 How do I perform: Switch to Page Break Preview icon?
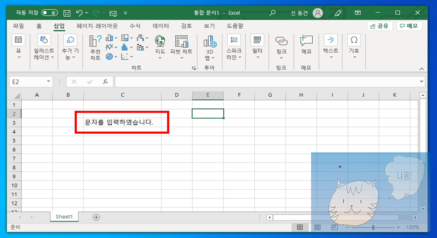335,227
